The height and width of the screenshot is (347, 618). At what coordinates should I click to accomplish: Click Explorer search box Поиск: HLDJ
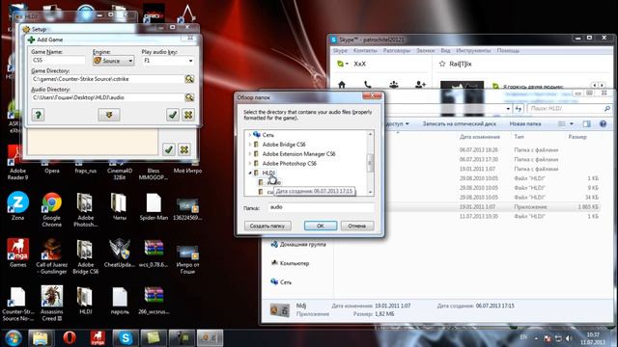coord(569,109)
